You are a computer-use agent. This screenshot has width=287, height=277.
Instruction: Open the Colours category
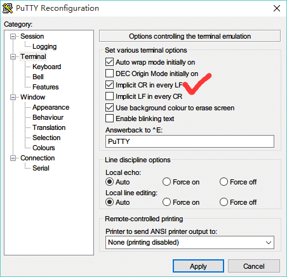coord(44,148)
